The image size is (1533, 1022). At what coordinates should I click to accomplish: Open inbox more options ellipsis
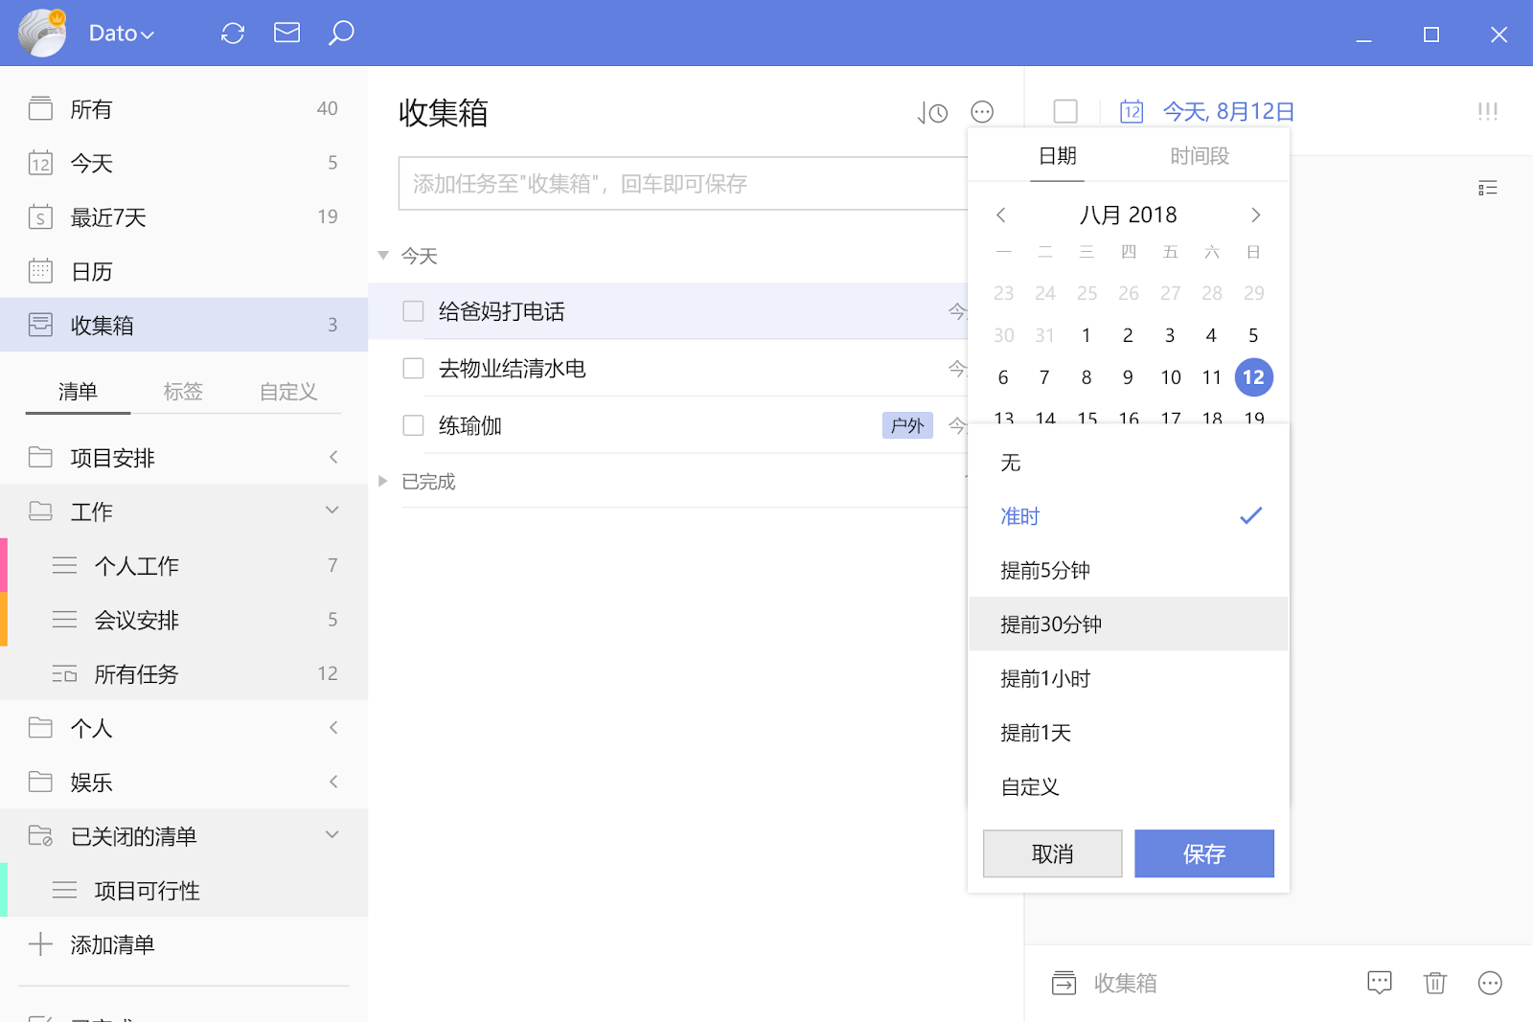tap(982, 112)
